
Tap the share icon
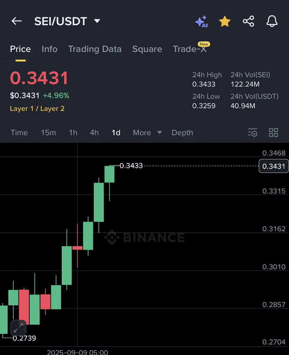tap(249, 21)
